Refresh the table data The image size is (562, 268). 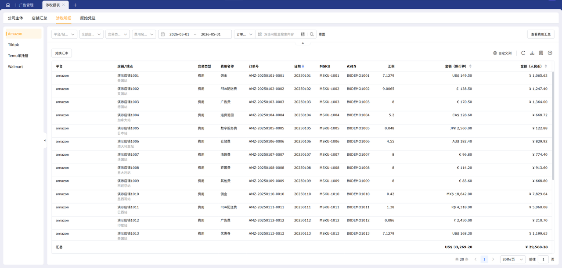(x=523, y=53)
